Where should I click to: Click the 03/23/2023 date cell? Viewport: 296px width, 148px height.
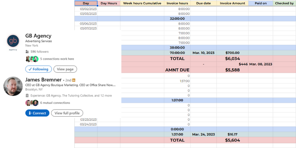click(x=86, y=120)
